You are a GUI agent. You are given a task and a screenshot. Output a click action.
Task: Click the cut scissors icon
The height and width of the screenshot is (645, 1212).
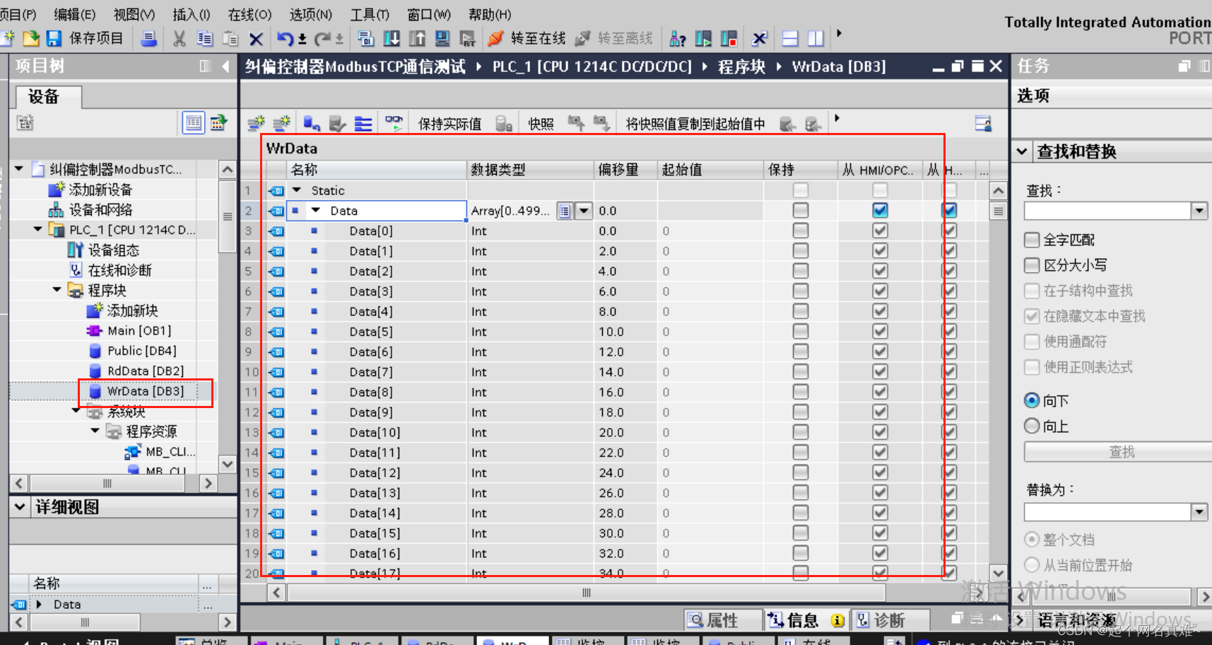[x=180, y=38]
